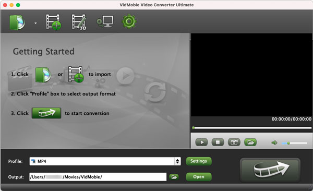Click the add-video icon in Getting Started
313x191 pixels.
click(76, 74)
